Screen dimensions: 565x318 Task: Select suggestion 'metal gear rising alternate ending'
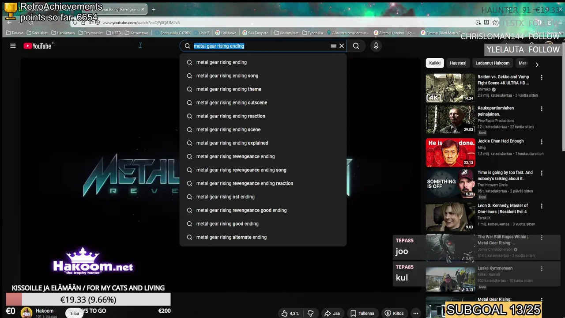pyautogui.click(x=263, y=237)
